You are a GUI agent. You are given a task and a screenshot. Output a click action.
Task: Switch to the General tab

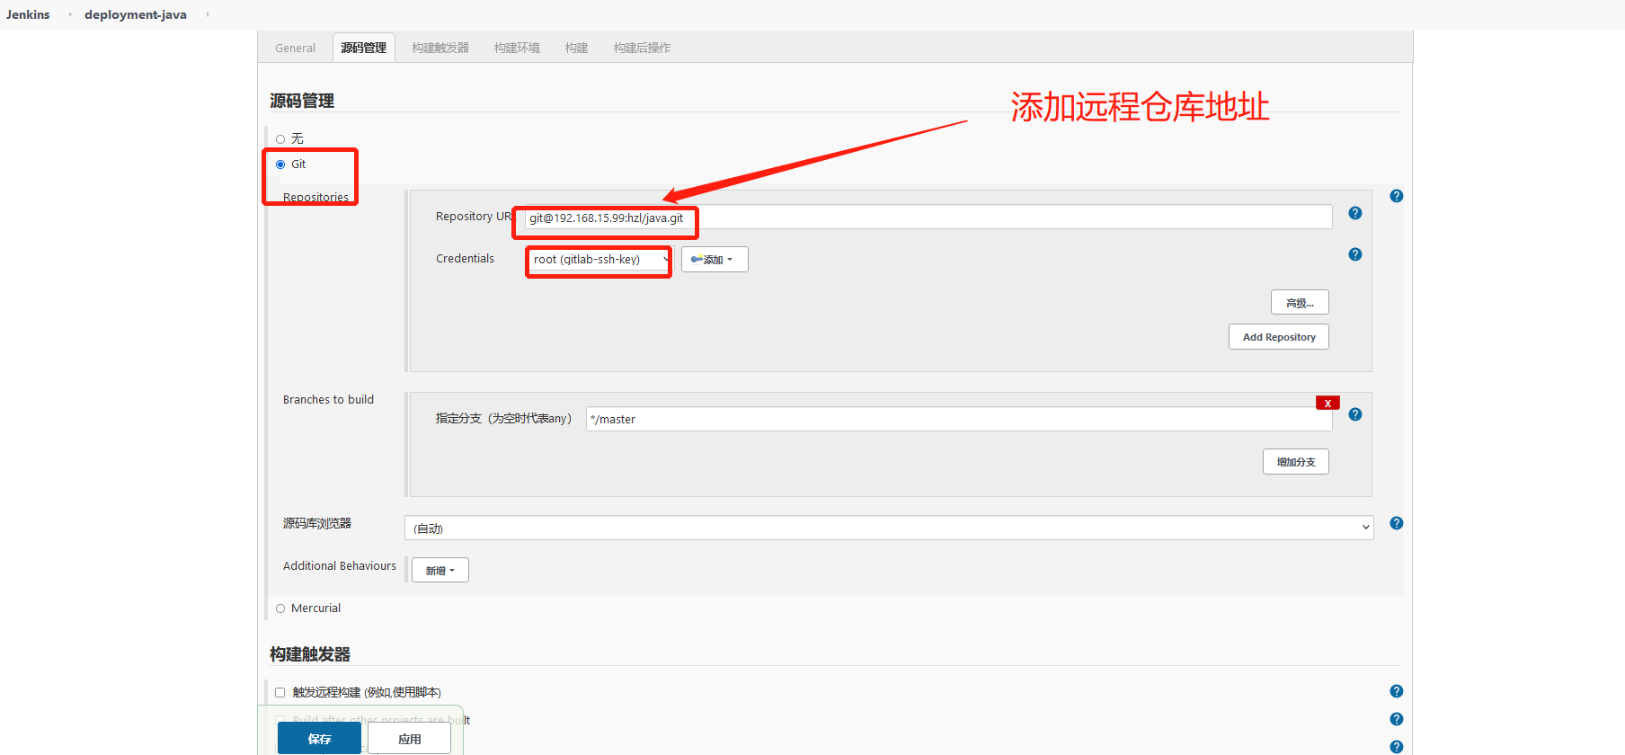click(x=295, y=48)
